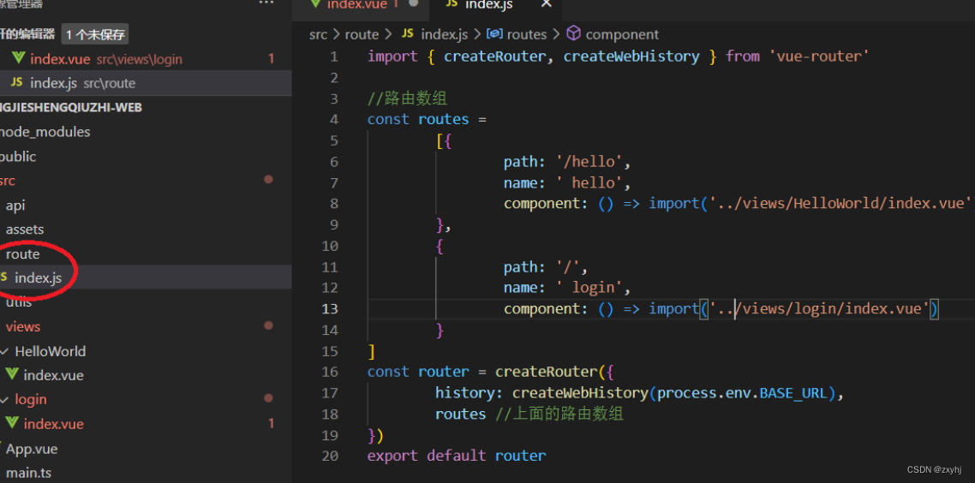Click the JS icon on the index.js tab
This screenshot has height=483, width=975.
click(452, 3)
